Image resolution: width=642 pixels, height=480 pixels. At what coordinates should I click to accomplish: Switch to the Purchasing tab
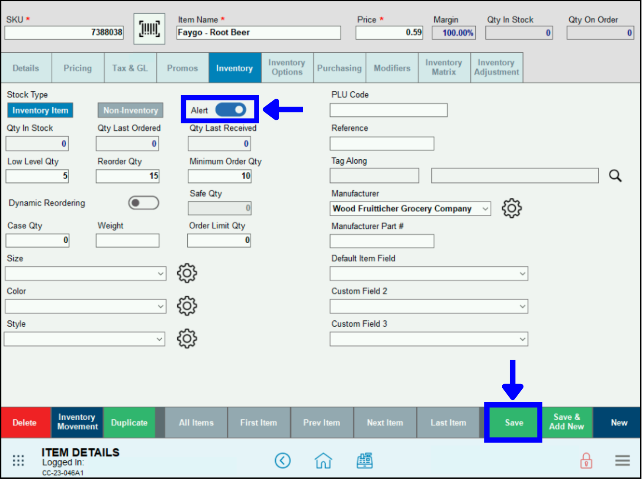pyautogui.click(x=339, y=68)
